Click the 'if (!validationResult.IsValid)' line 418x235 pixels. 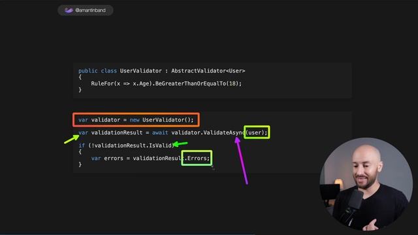pyautogui.click(x=126, y=146)
